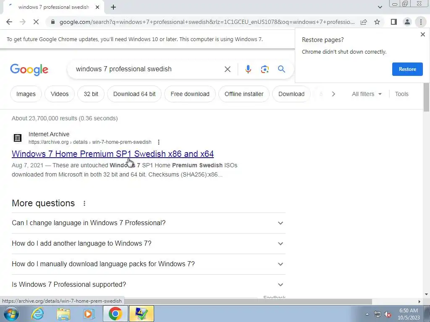The image size is (430, 322).
Task: Expand Can I change language in Windows 7 Professional
Action: click(148, 223)
